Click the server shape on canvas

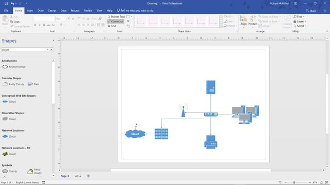pyautogui.click(x=211, y=87)
